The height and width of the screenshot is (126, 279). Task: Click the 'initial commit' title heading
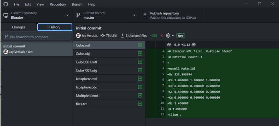(x=89, y=28)
